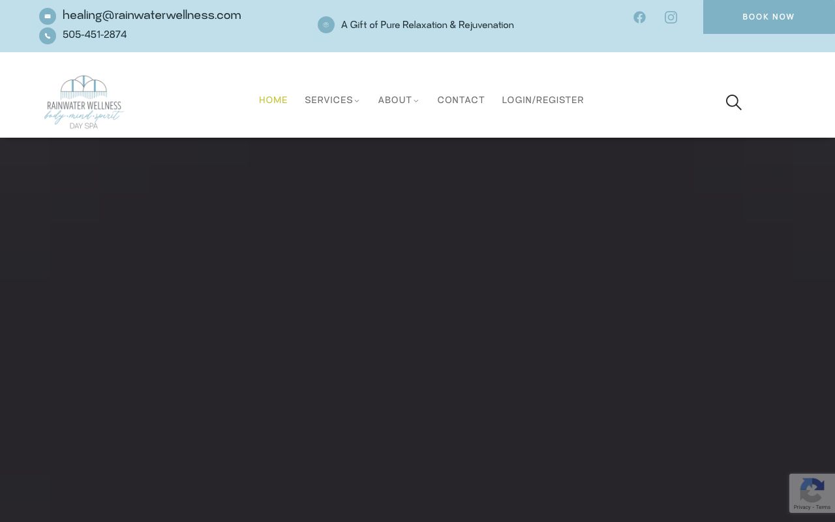Screen dimensions: 835x522
Task: Open the reCAPTCHA Terms link
Action: click(823, 507)
